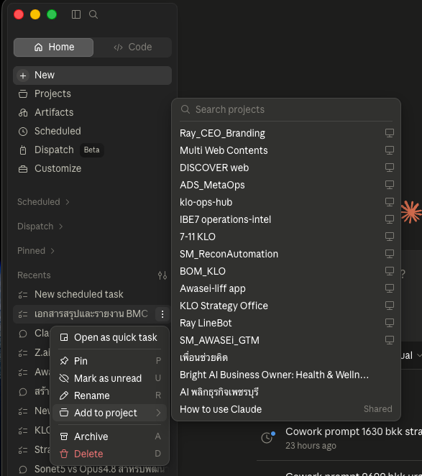Click monitor icon beside SM_ReconAutomation
This screenshot has height=476, width=422.
(x=390, y=254)
